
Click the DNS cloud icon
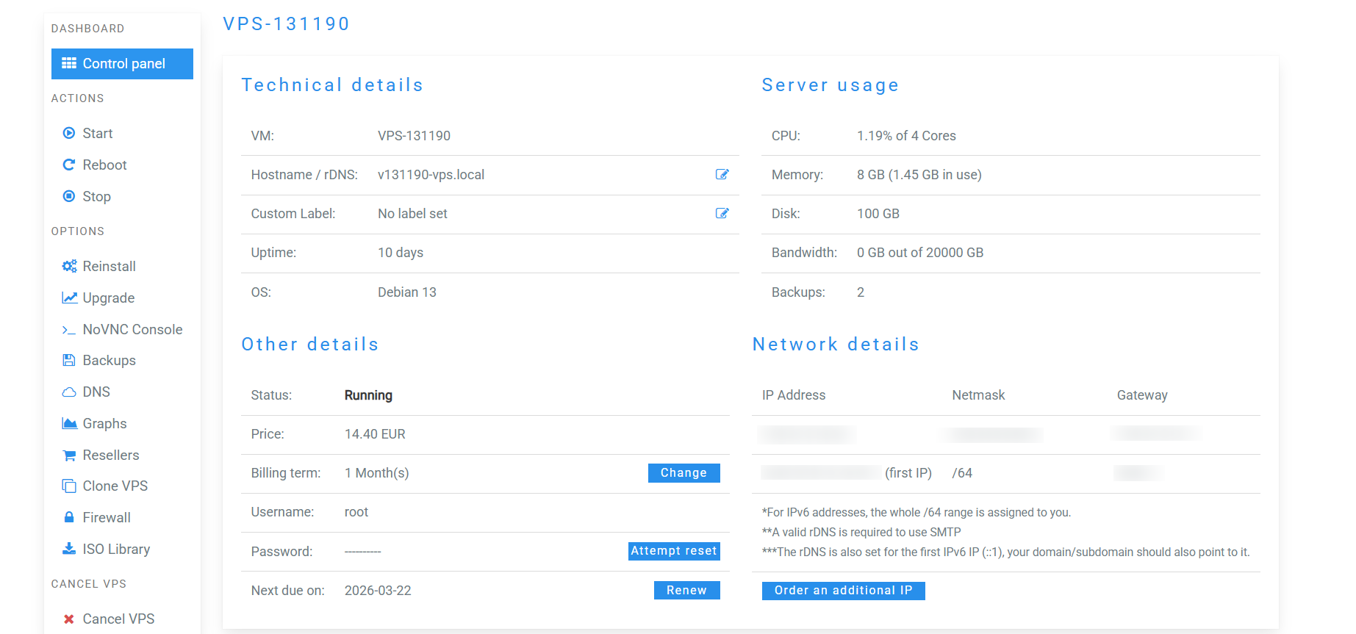pos(69,392)
